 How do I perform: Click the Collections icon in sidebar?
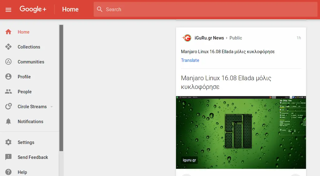(8, 47)
